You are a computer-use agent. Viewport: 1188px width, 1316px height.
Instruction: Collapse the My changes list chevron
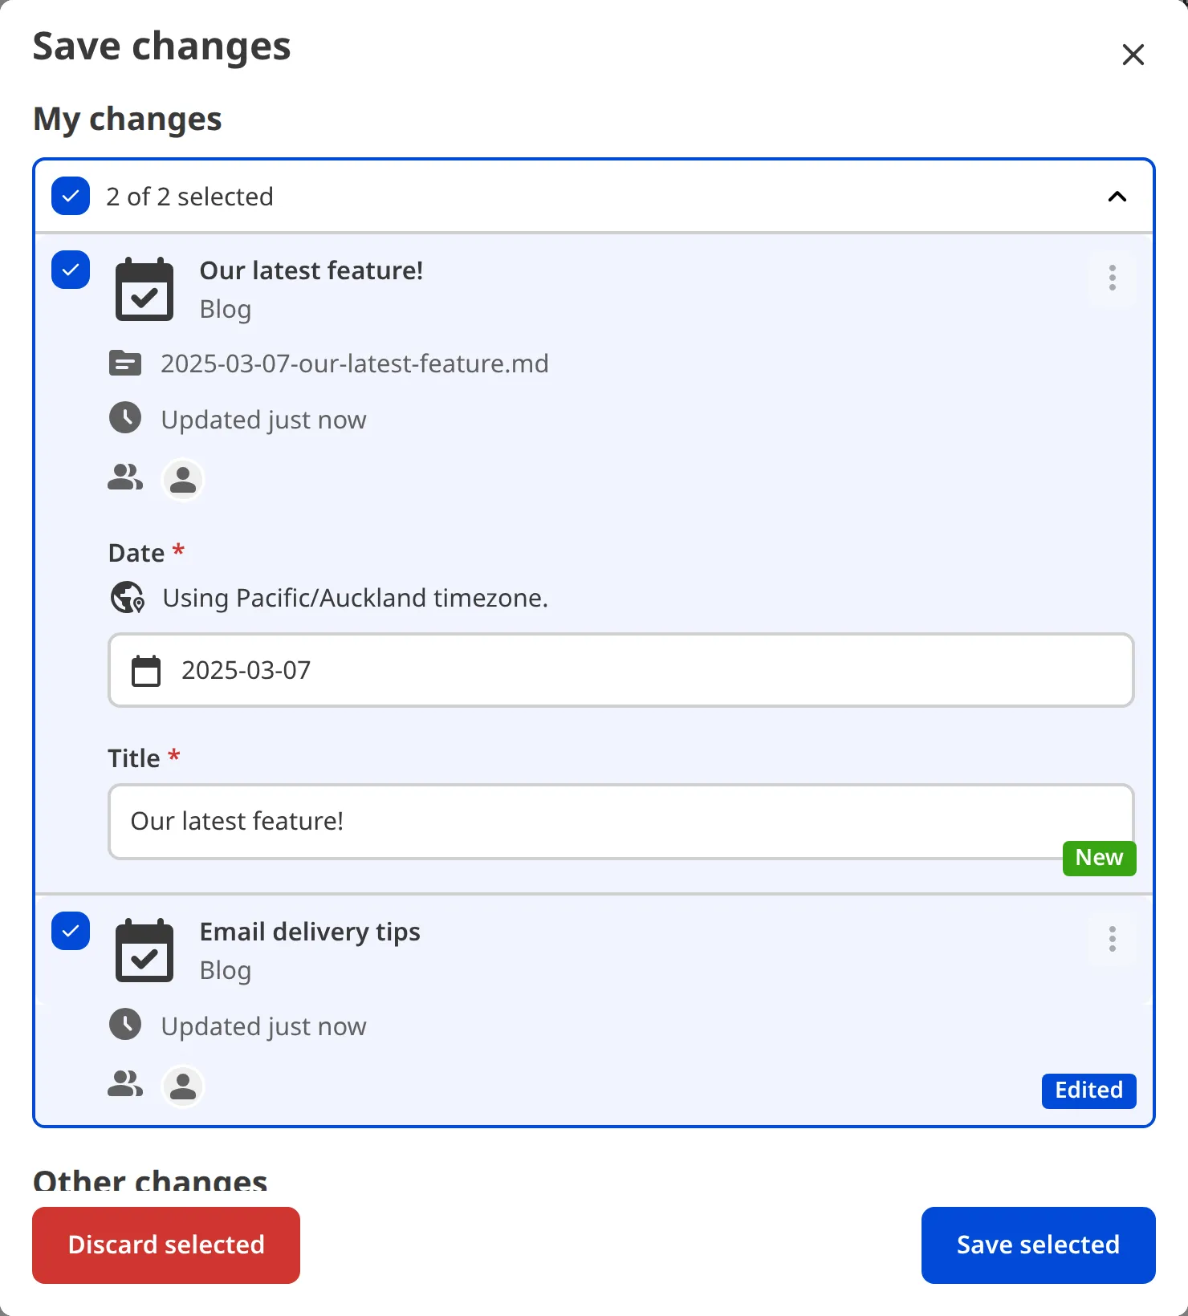pyautogui.click(x=1117, y=197)
